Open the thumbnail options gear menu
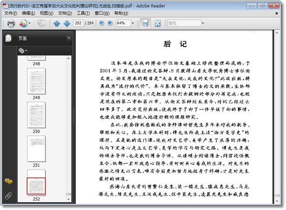 click(22, 50)
